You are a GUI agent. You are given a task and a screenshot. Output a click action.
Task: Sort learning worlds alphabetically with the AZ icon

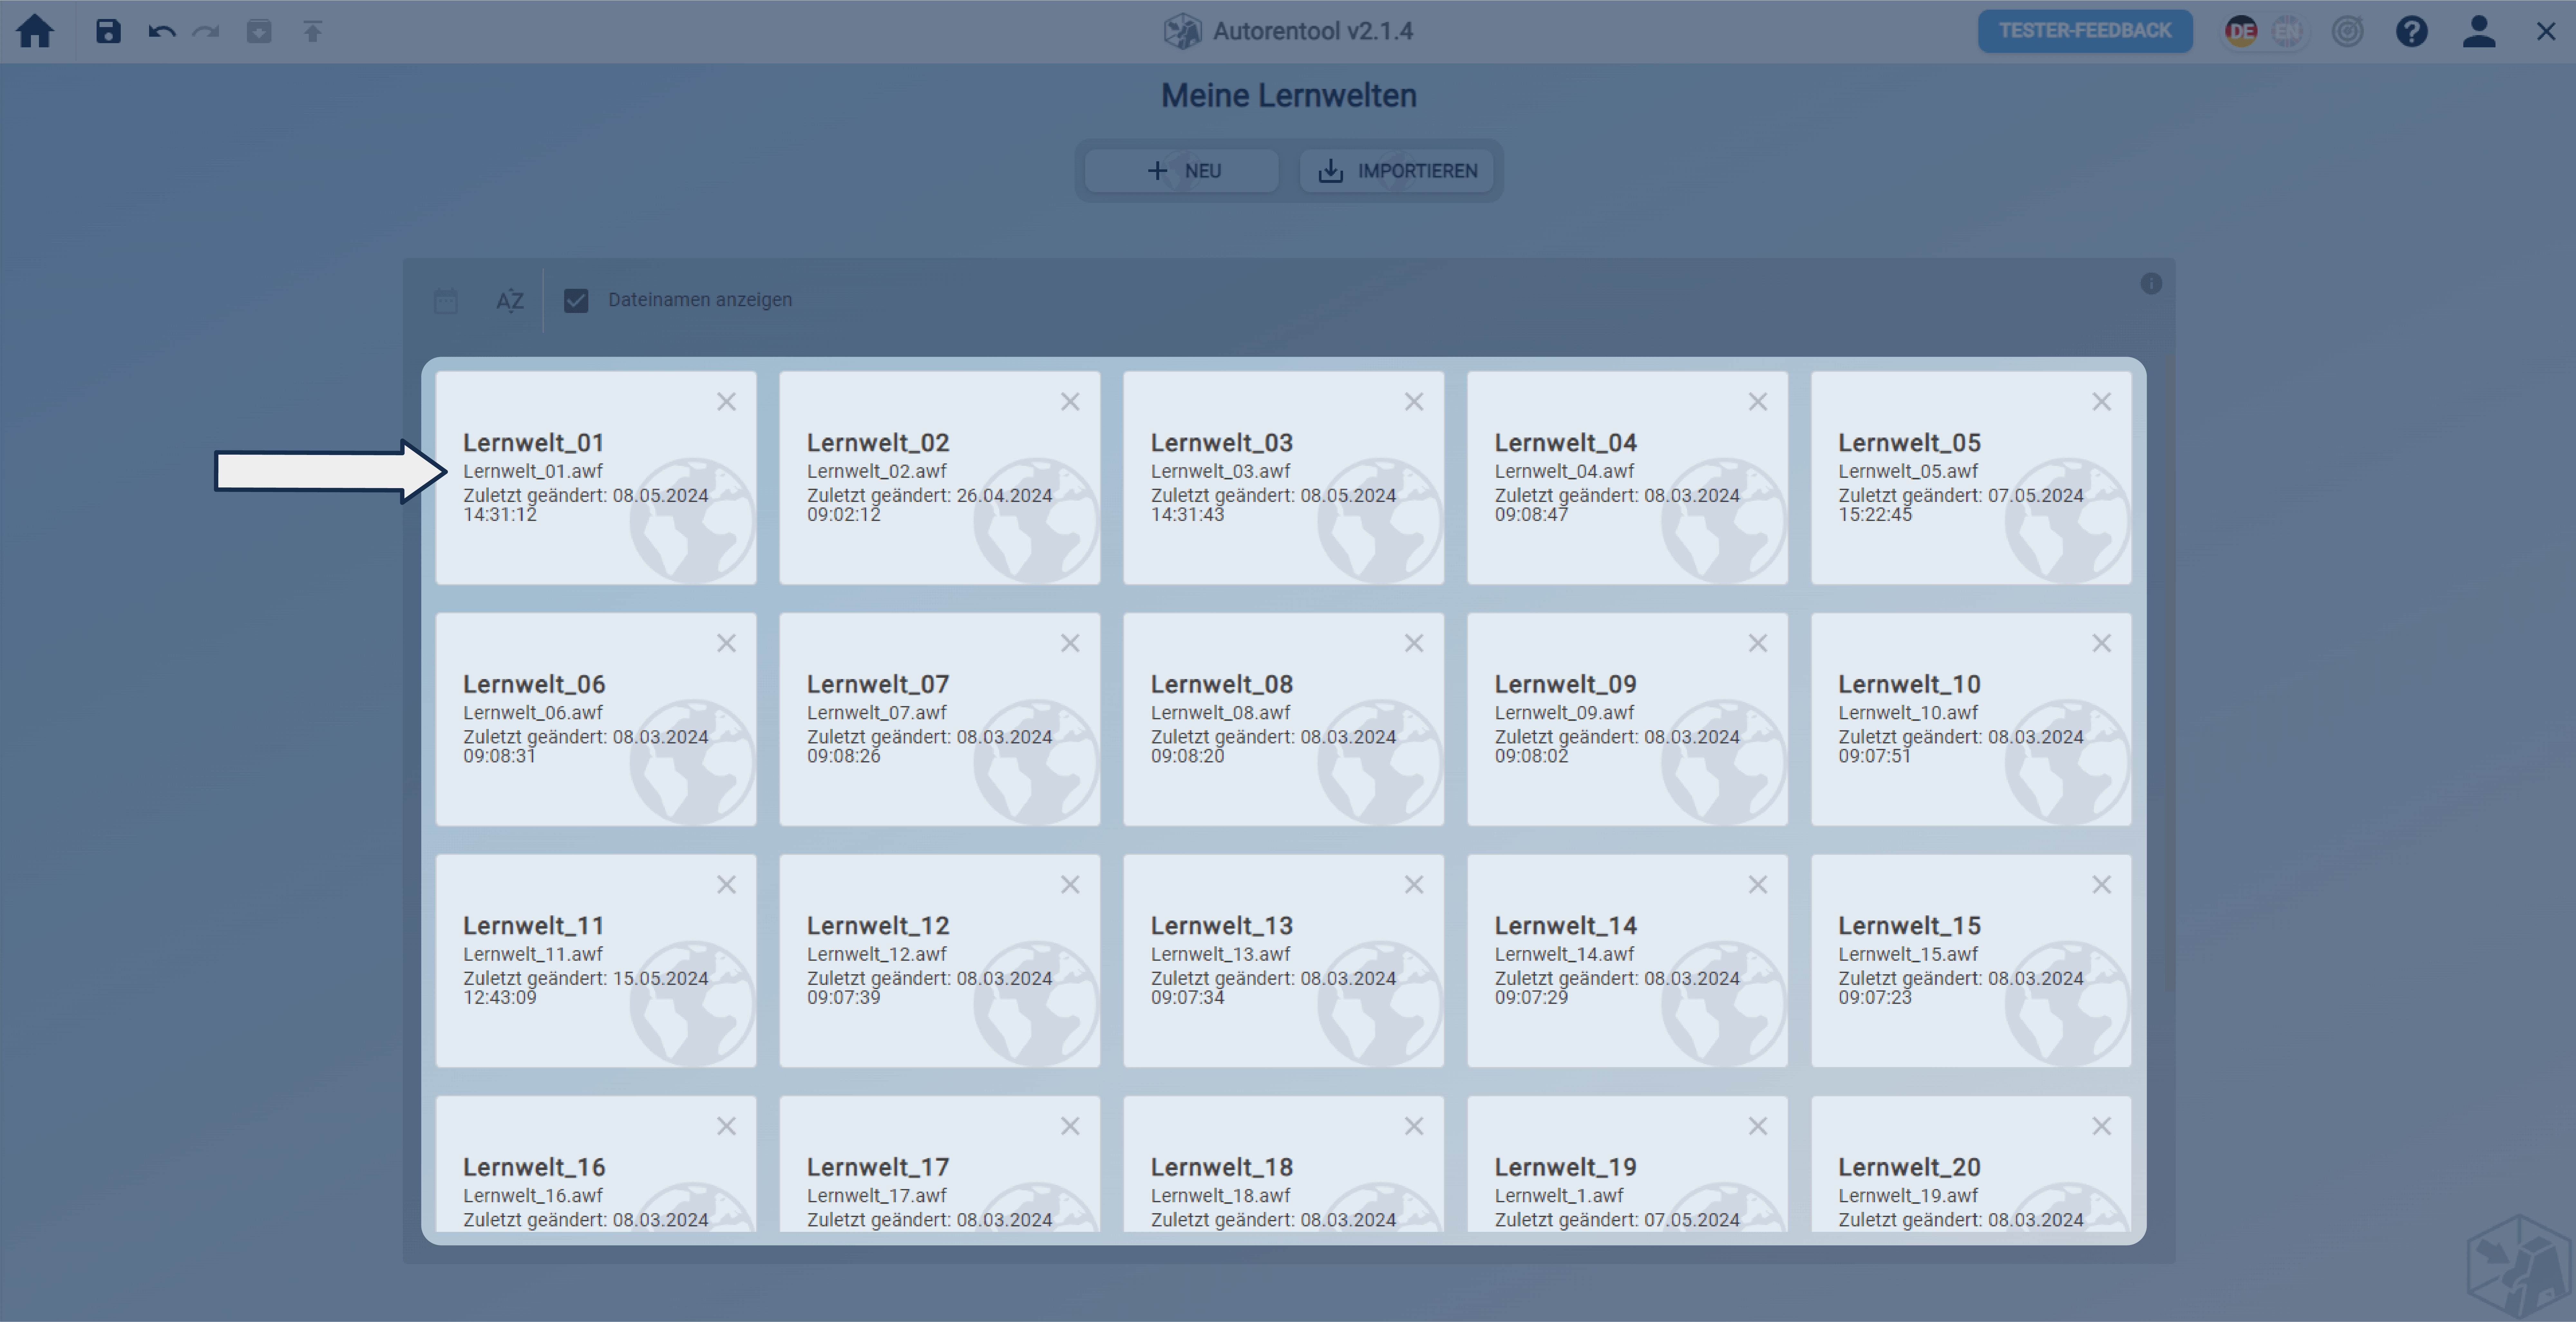tap(510, 300)
